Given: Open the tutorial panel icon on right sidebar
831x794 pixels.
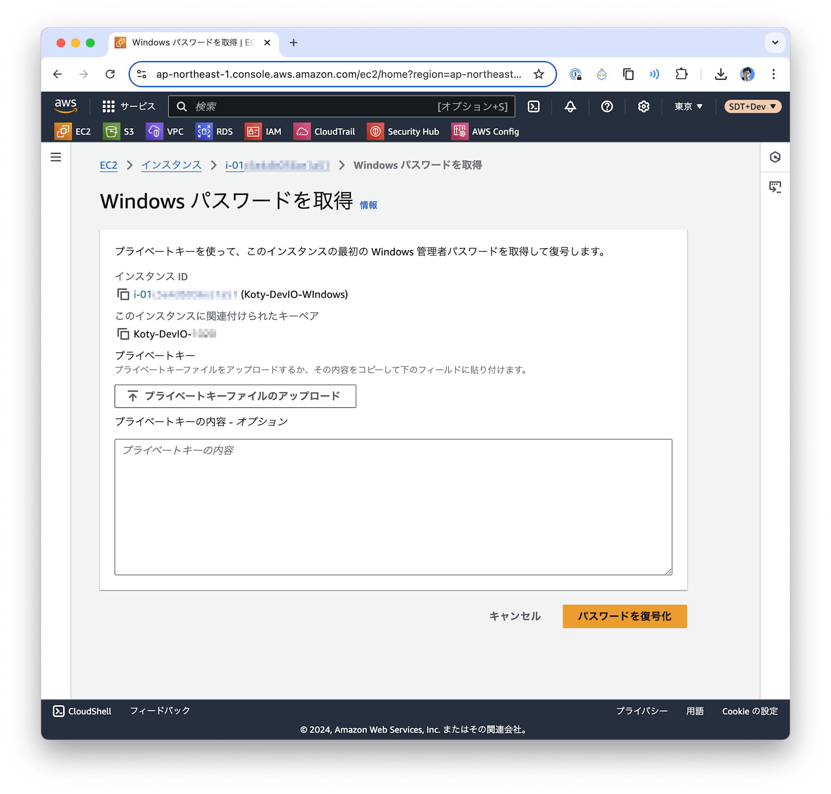Looking at the screenshot, I should pyautogui.click(x=774, y=186).
